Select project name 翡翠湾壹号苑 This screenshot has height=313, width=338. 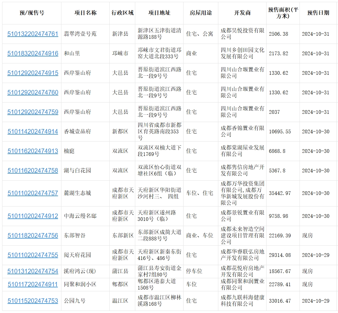coord(80,34)
